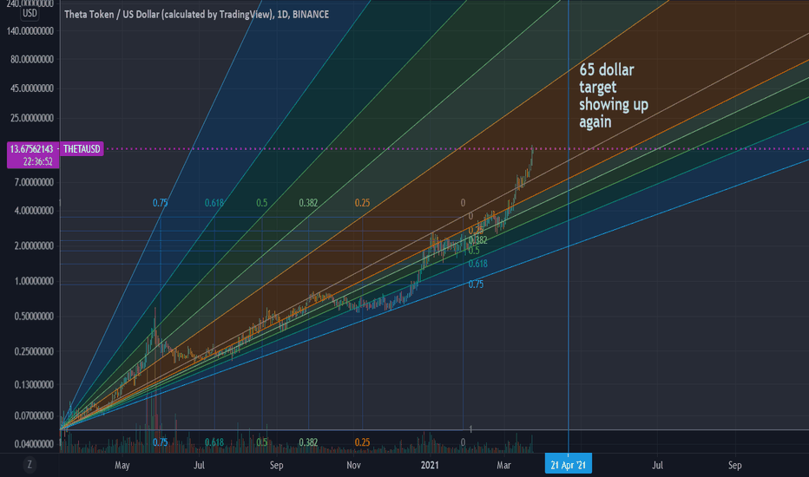Click the Mar label on time axis
The image size is (809, 477).
click(x=503, y=465)
